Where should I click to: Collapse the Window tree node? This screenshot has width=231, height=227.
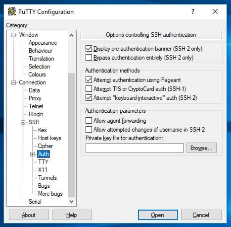coord(13,35)
